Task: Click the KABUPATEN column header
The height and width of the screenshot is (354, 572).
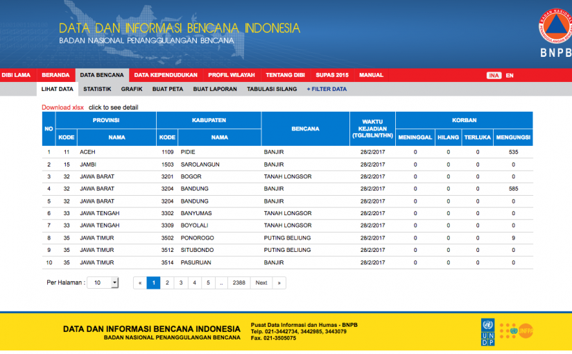Action: 209,120
